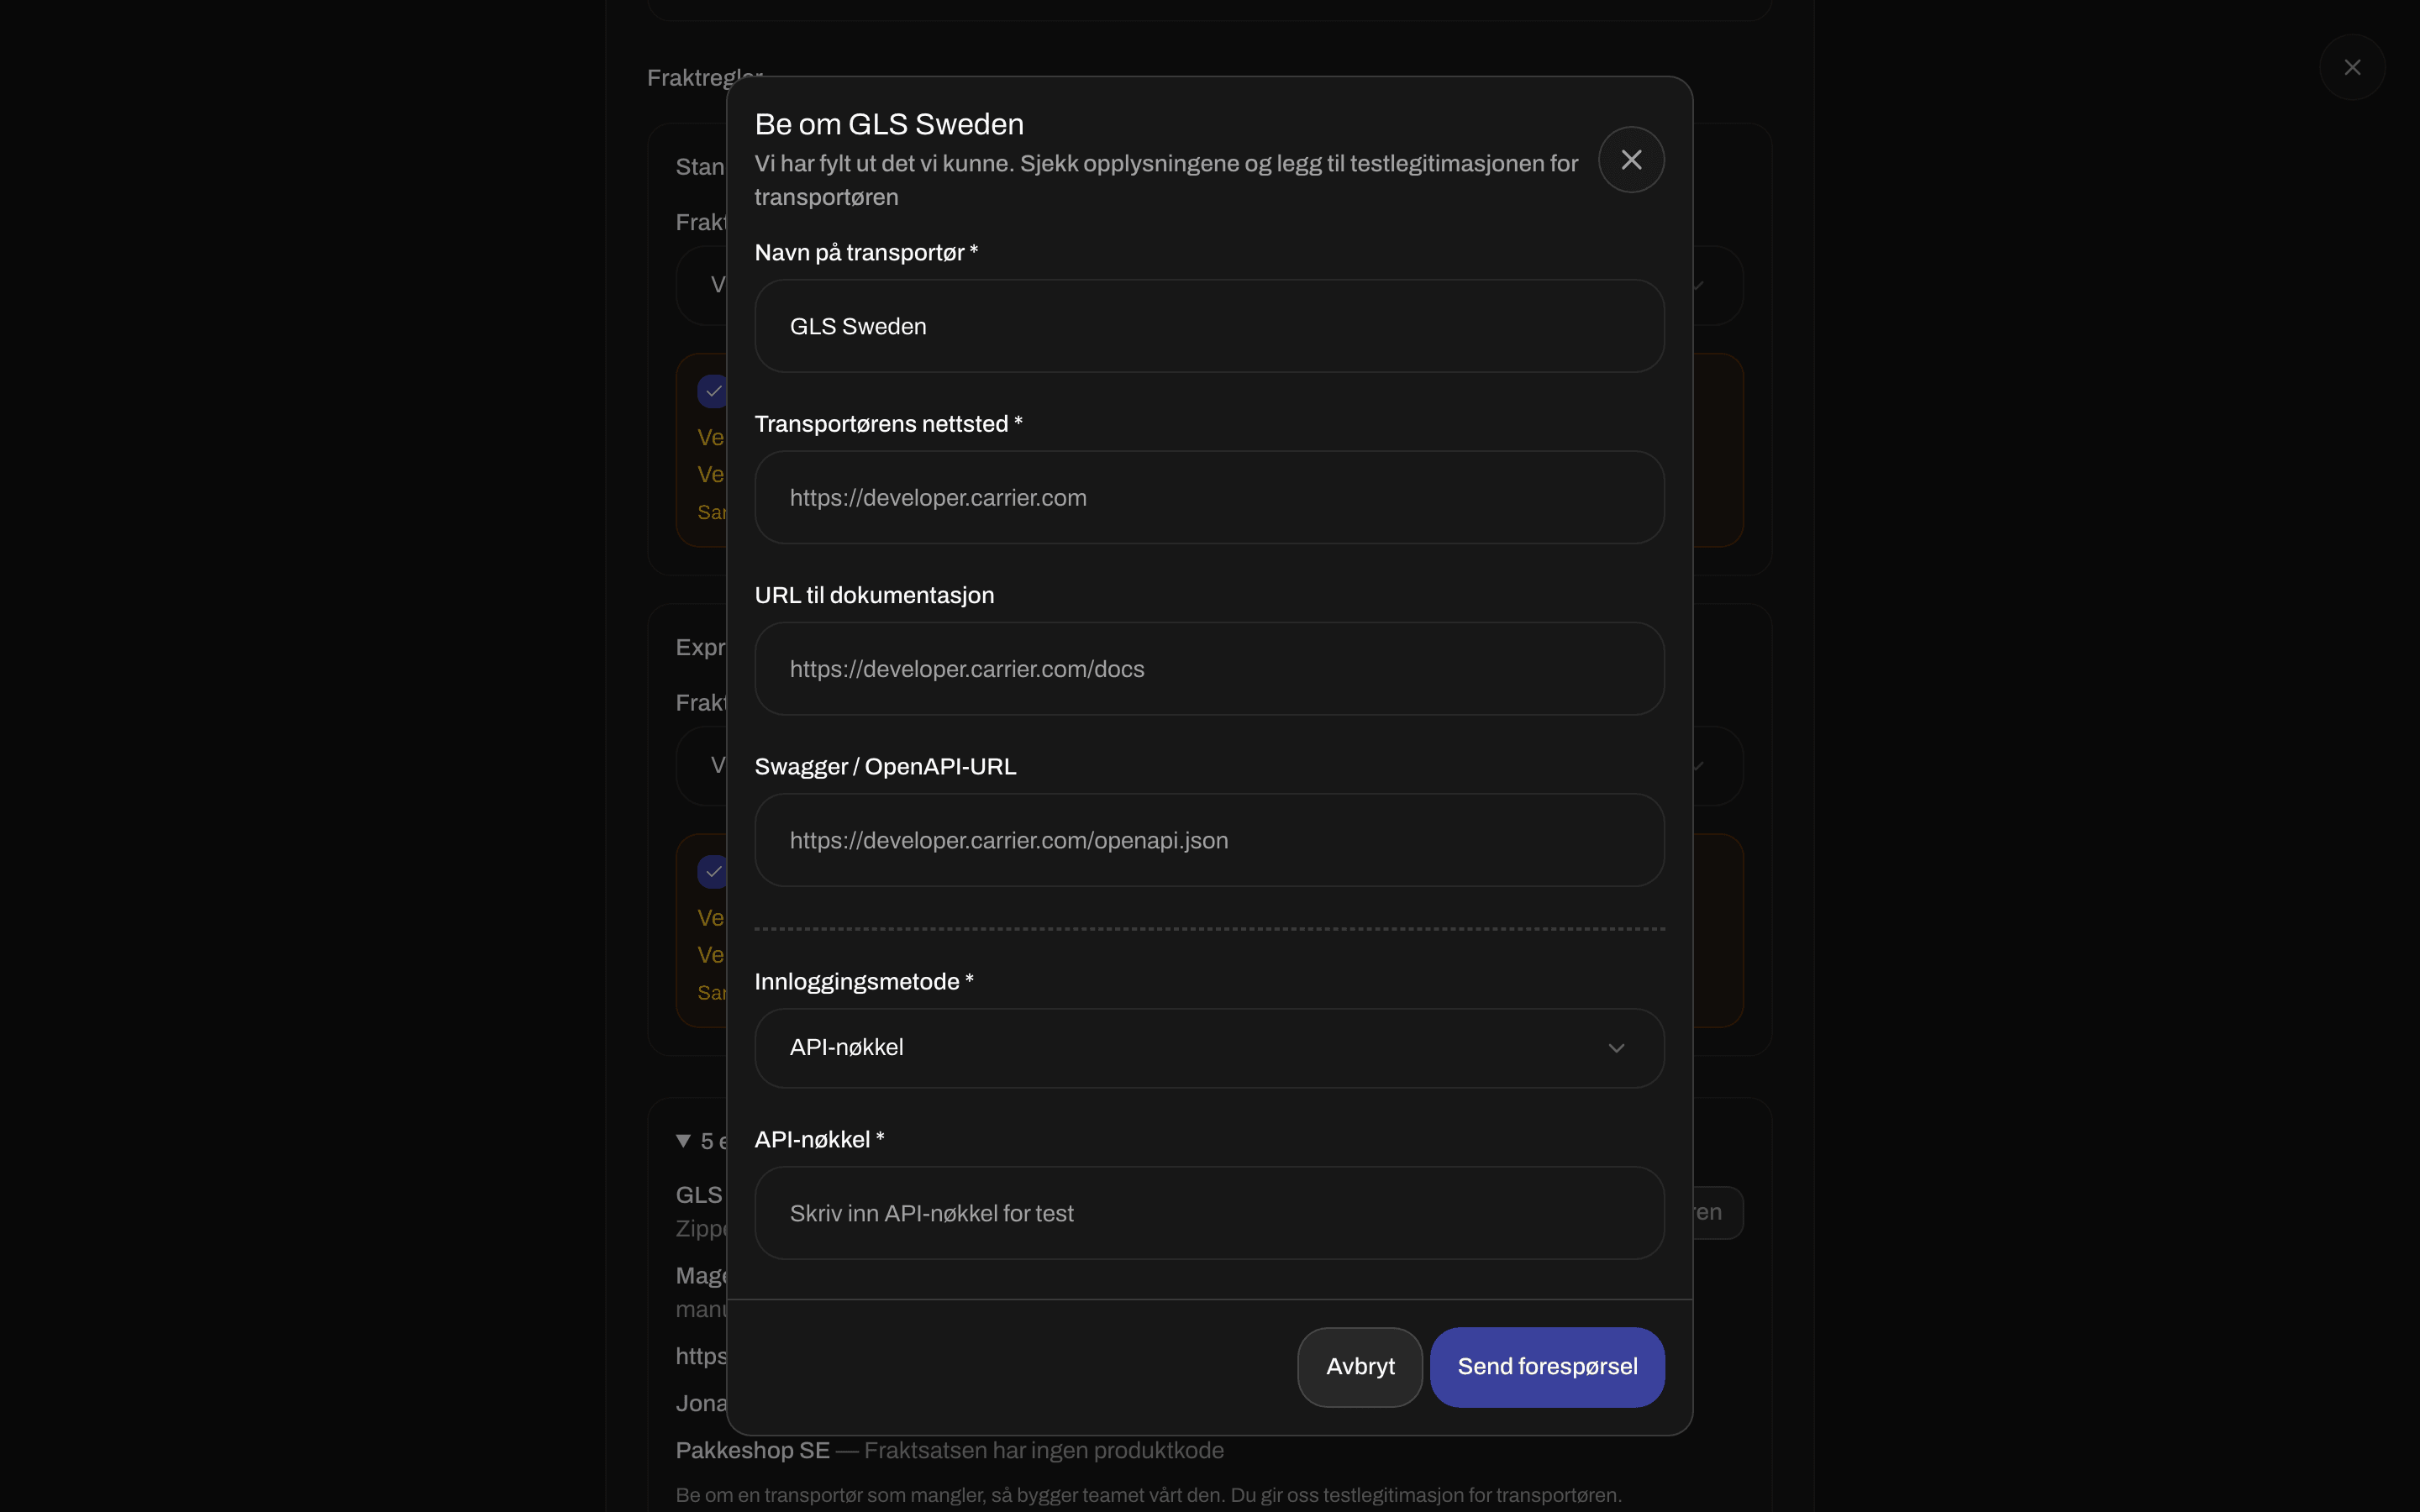Collapse the disclosure triangle beside "5 e"
This screenshot has height=1512, width=2420.
[x=684, y=1141]
